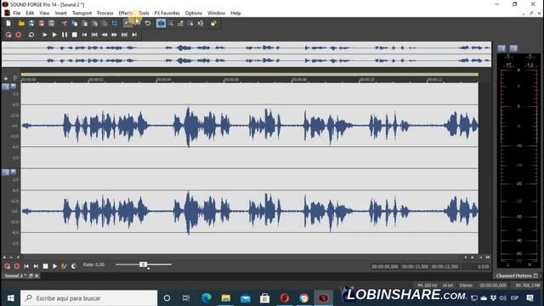Click Go to Start in top transport

84,35
